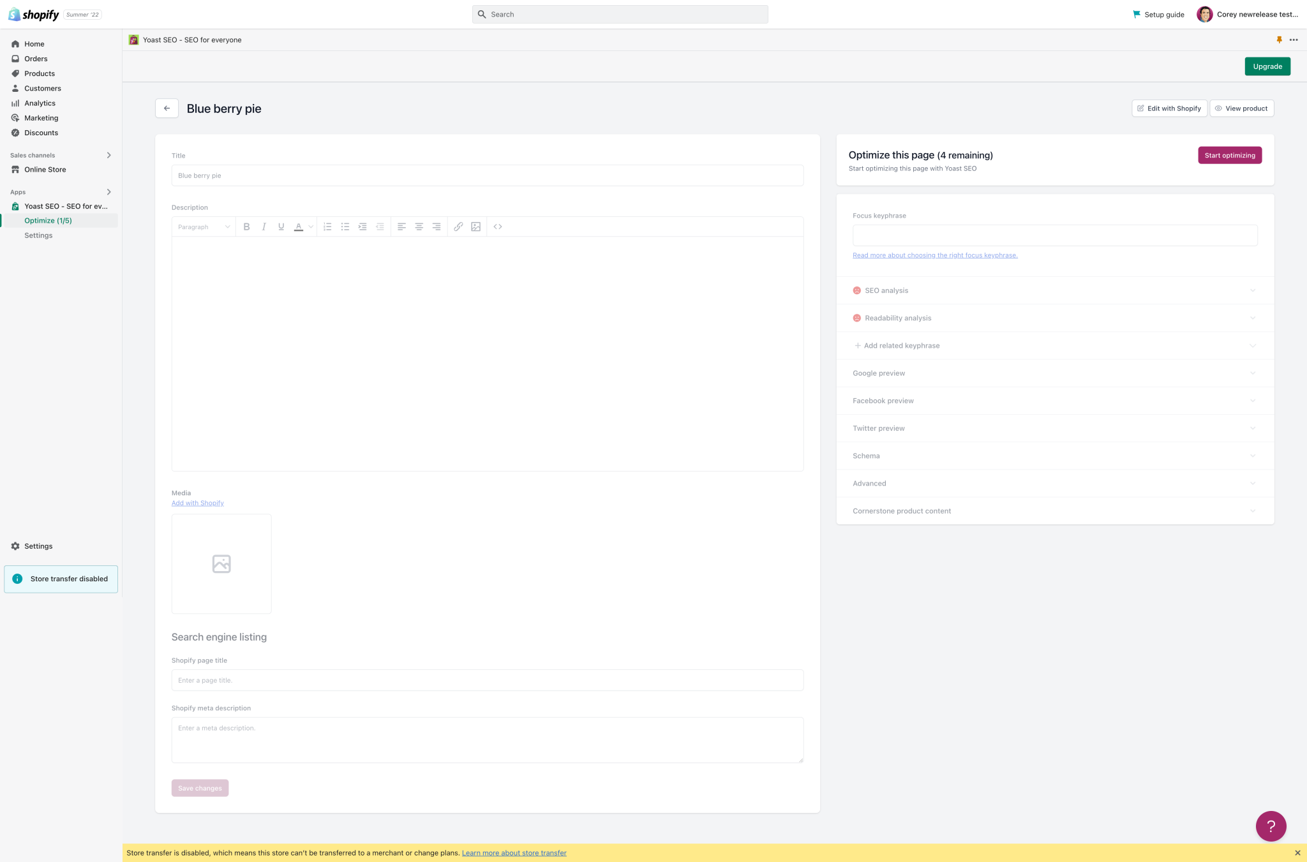Click the pin app icon
The image size is (1307, 862).
pos(1279,40)
